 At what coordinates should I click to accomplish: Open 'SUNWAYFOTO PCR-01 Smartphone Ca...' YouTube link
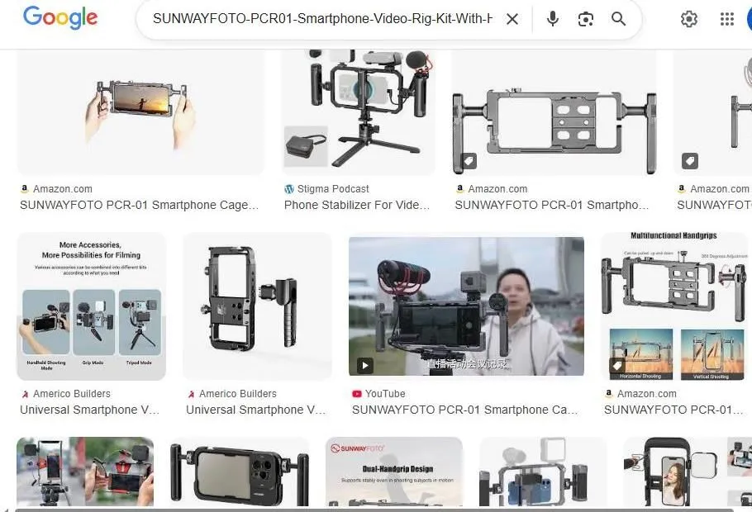(464, 410)
